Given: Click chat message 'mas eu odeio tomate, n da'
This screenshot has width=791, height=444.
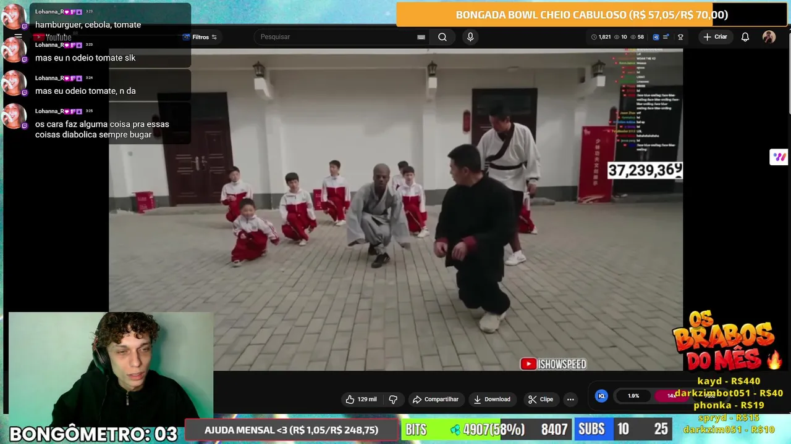Looking at the screenshot, I should [85, 91].
